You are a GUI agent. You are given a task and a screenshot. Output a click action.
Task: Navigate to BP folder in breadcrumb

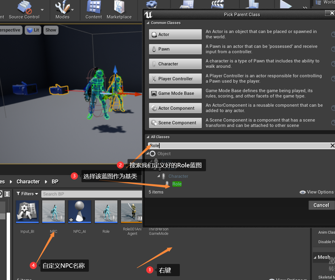coord(55,182)
